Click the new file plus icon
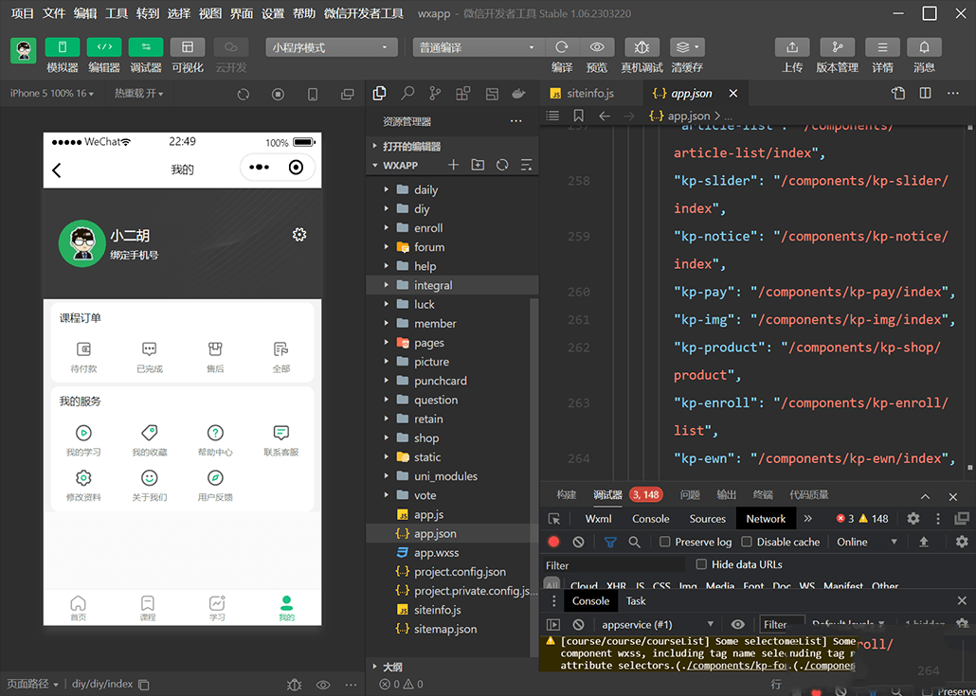The width and height of the screenshot is (976, 696). coord(453,165)
